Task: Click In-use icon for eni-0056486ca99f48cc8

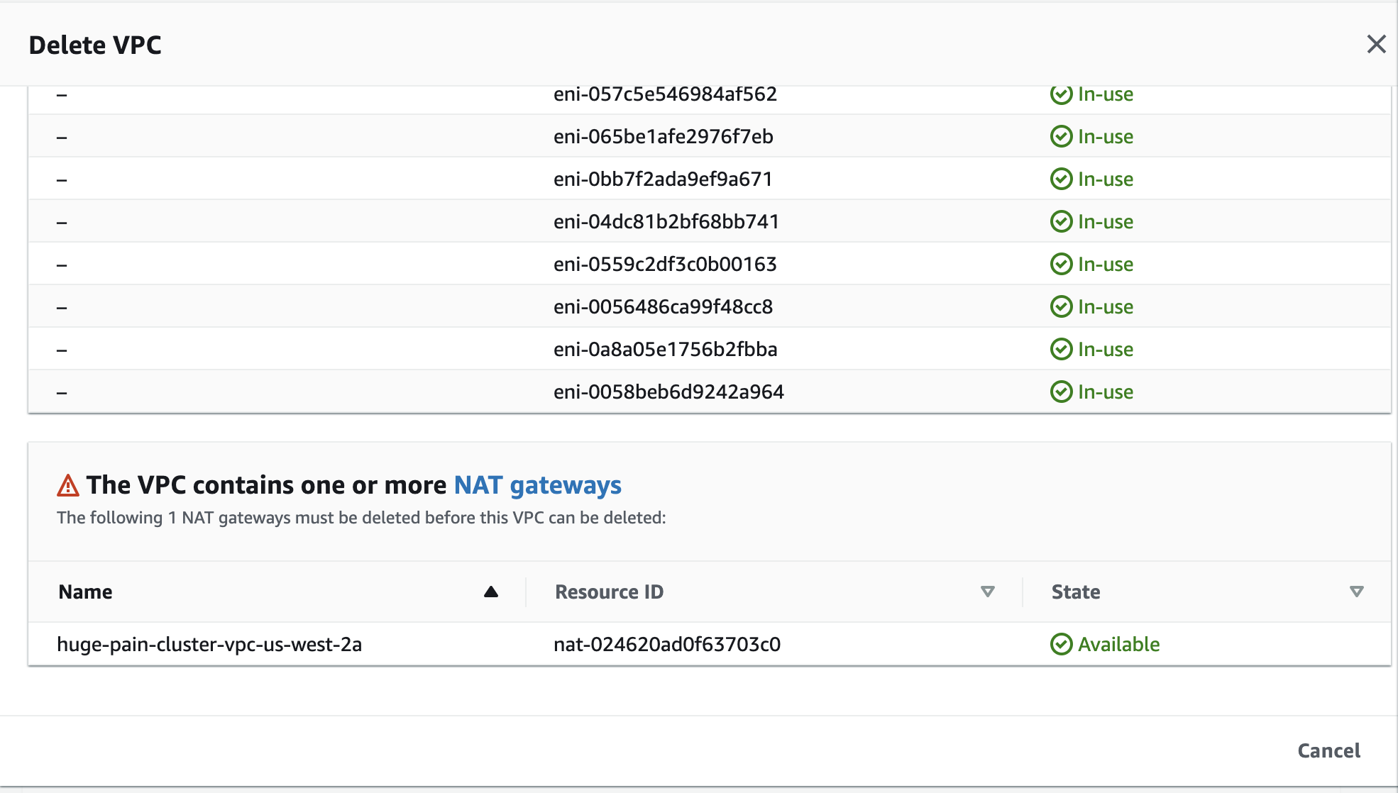Action: [1061, 306]
